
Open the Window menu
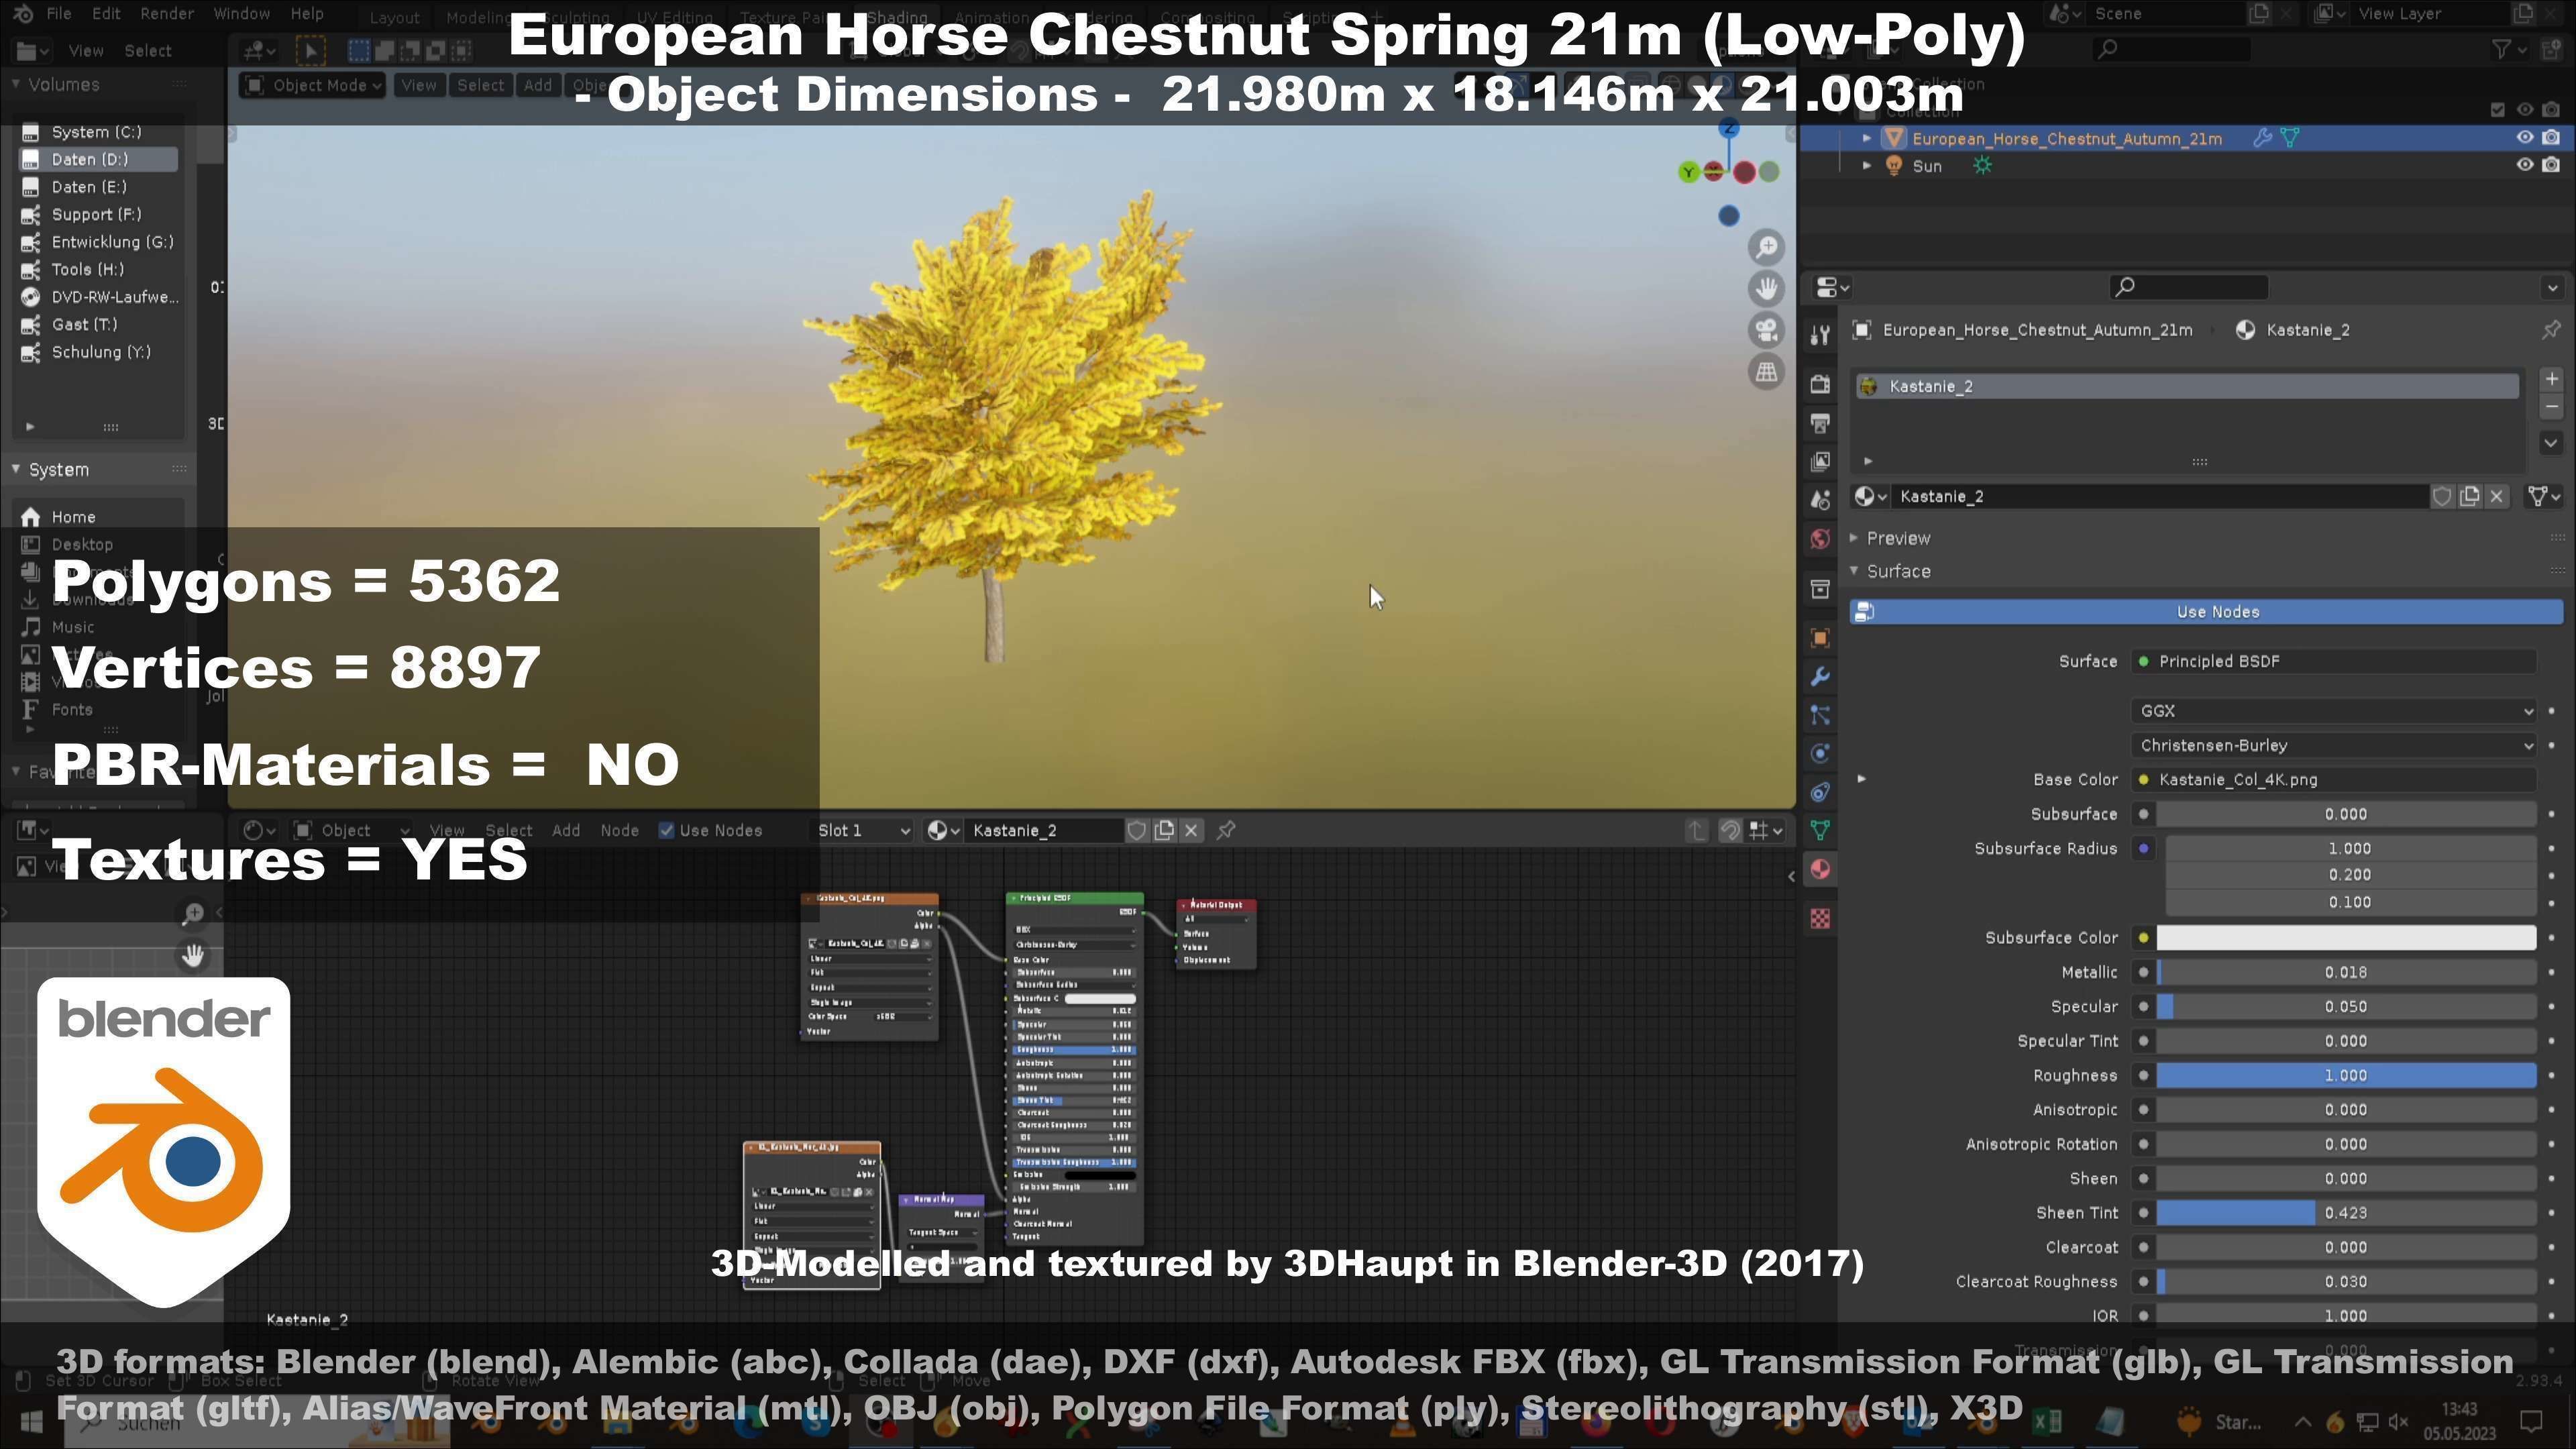[x=241, y=14]
